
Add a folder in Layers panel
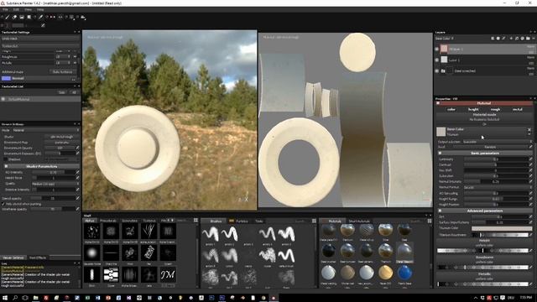coord(528,39)
